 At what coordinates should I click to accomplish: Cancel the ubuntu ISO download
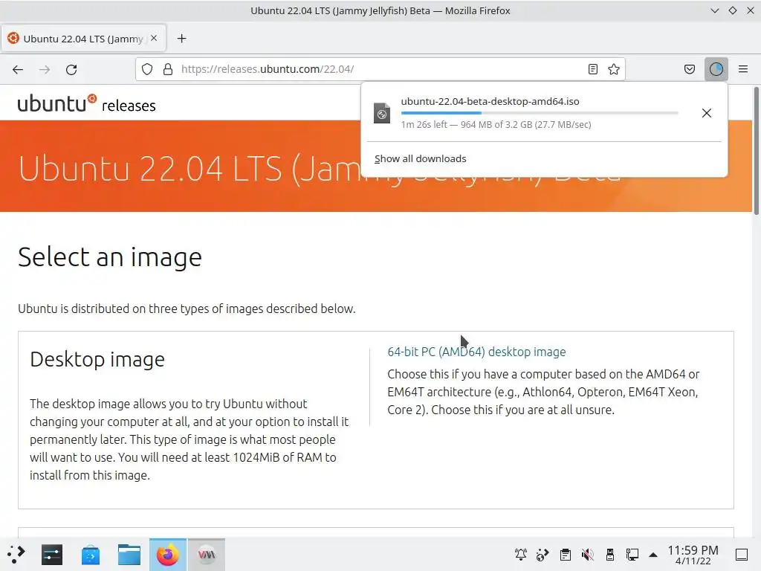coord(707,113)
